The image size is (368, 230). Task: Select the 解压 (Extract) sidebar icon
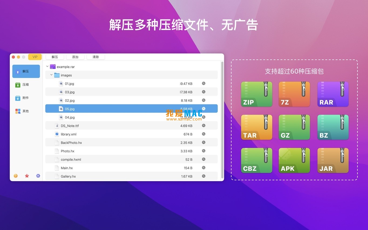click(x=26, y=71)
